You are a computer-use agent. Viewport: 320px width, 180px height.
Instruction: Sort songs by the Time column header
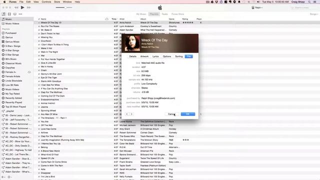tap(114, 19)
